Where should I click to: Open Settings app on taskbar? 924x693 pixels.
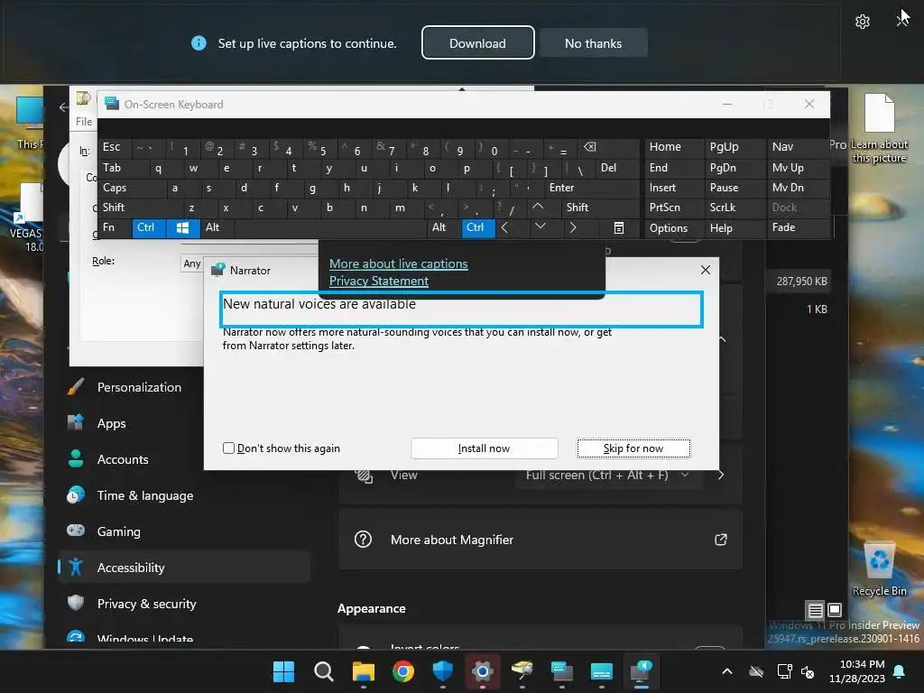click(x=483, y=671)
